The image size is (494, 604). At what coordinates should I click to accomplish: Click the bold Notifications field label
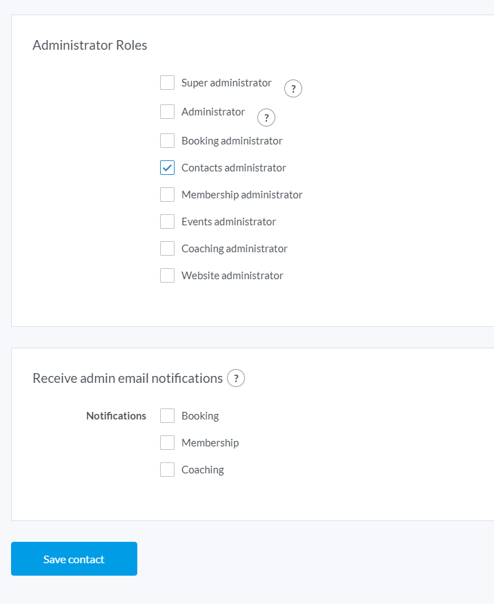(116, 416)
